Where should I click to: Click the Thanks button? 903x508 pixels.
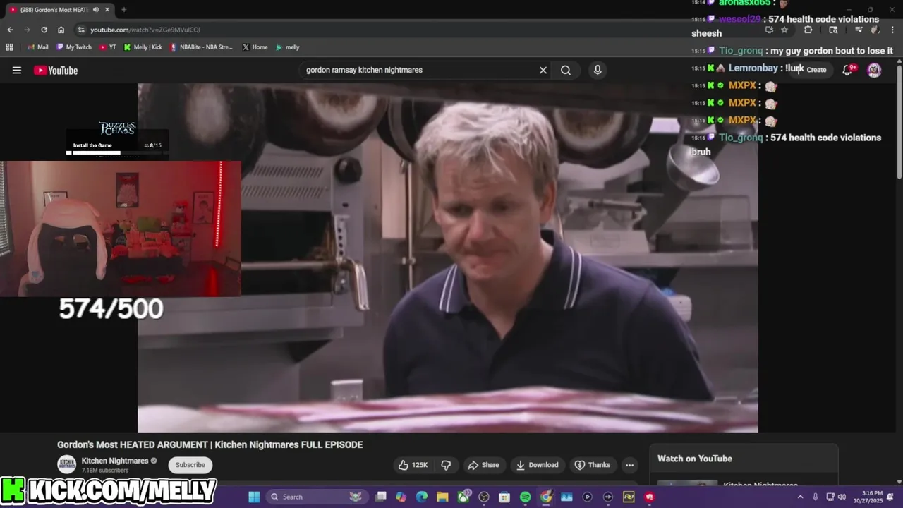click(x=592, y=465)
